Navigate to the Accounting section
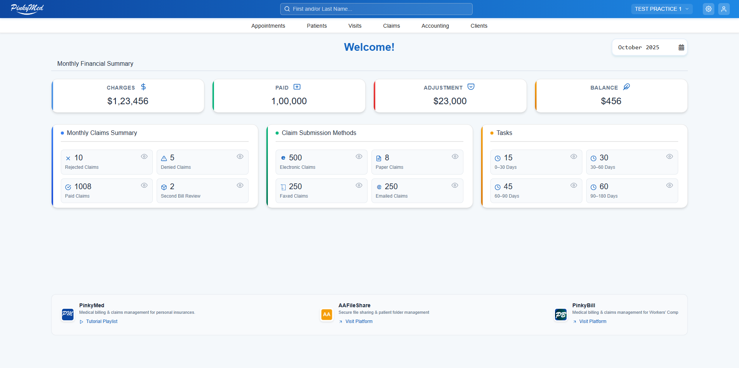Image resolution: width=739 pixels, height=368 pixels. (435, 26)
